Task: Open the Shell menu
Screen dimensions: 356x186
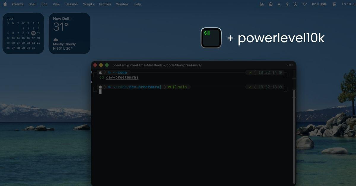Action: [x=33, y=4]
